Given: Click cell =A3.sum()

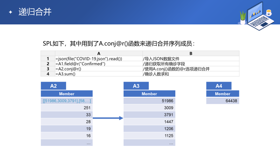Looking at the screenshot, I should (99, 74).
